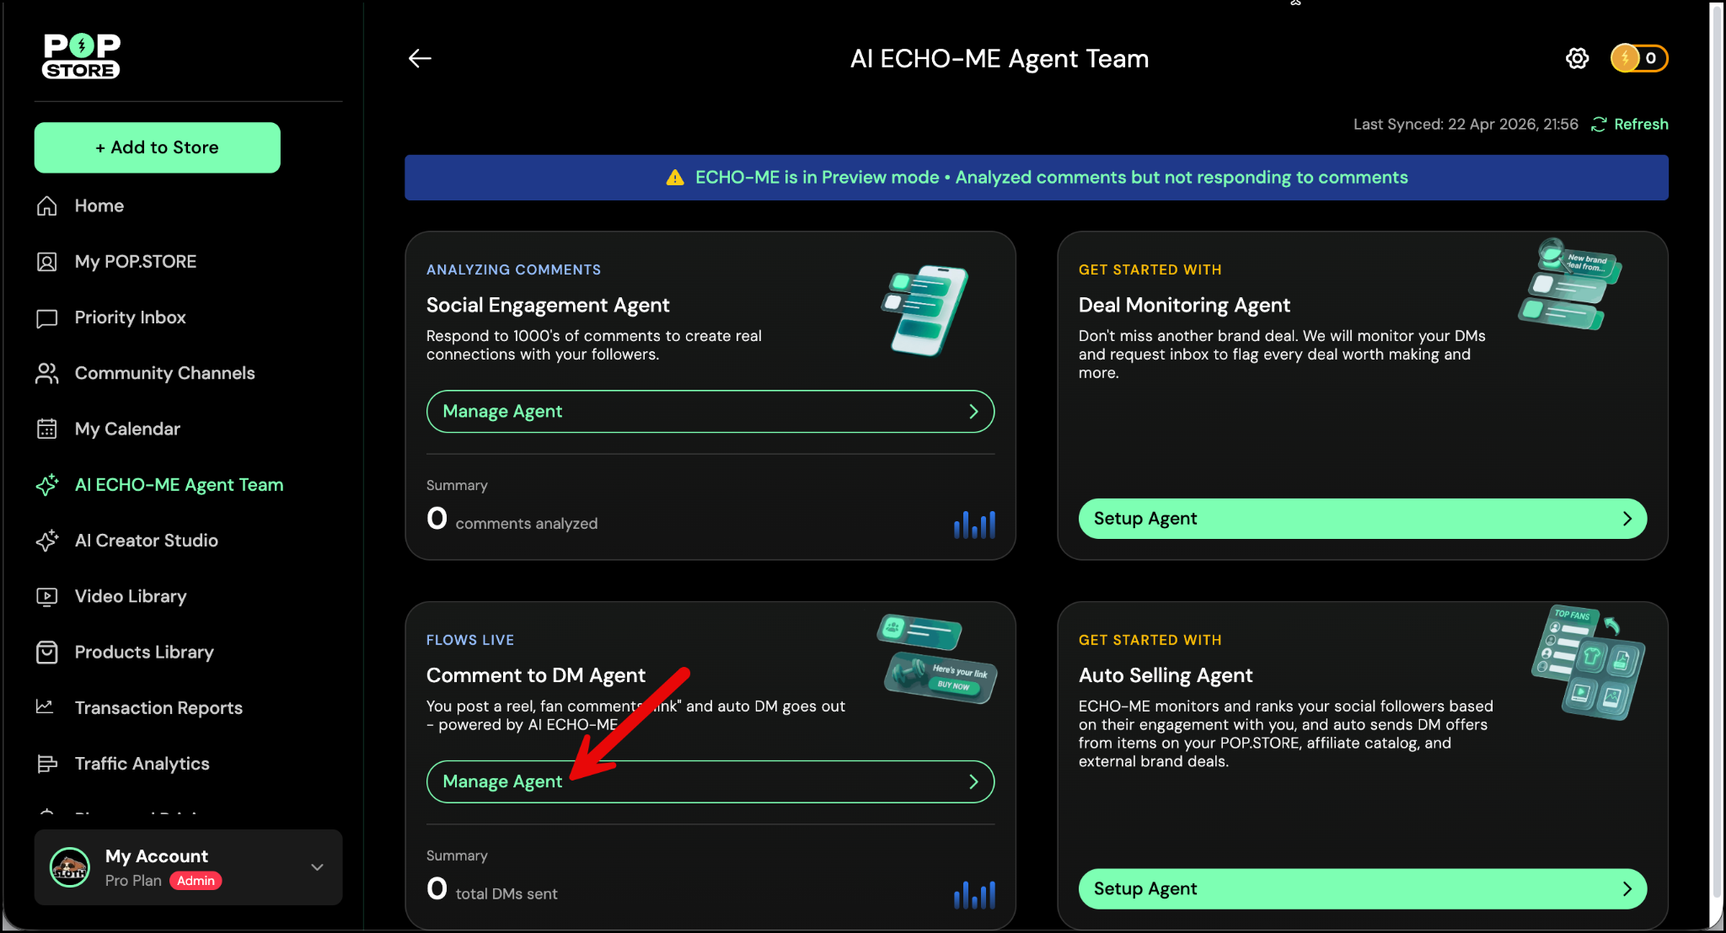Click the lightning coin balance badge
Screen dimensions: 1726x933
point(1638,58)
